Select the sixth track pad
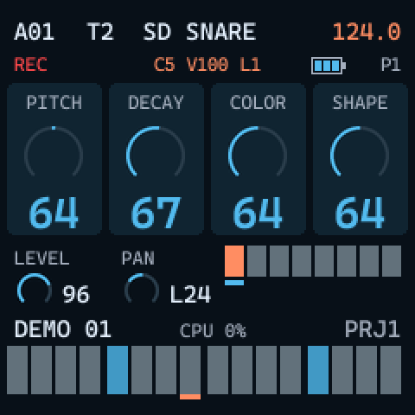 [347, 261]
